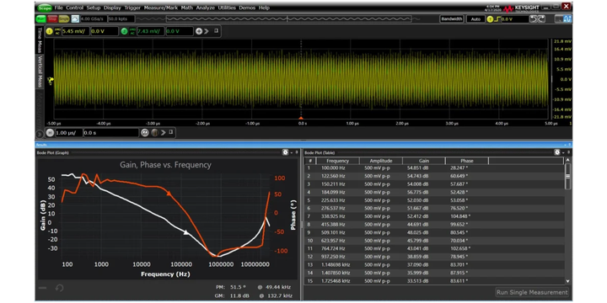This screenshot has width=607, height=303.
Task: Toggle channel 1 yellow button
Action: tap(49, 31)
